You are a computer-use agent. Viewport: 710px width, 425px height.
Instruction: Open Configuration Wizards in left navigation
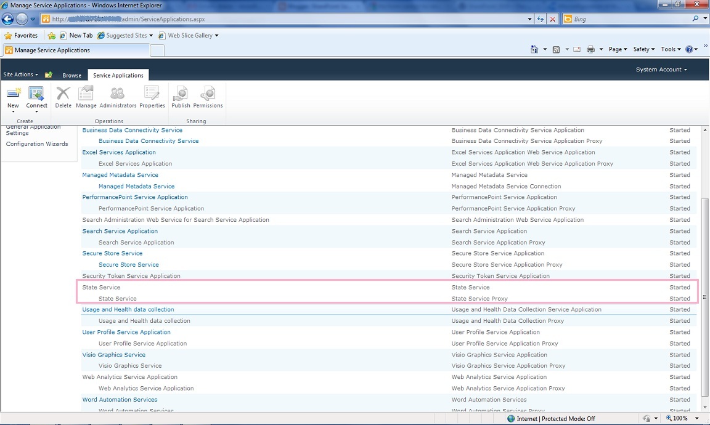click(x=37, y=144)
